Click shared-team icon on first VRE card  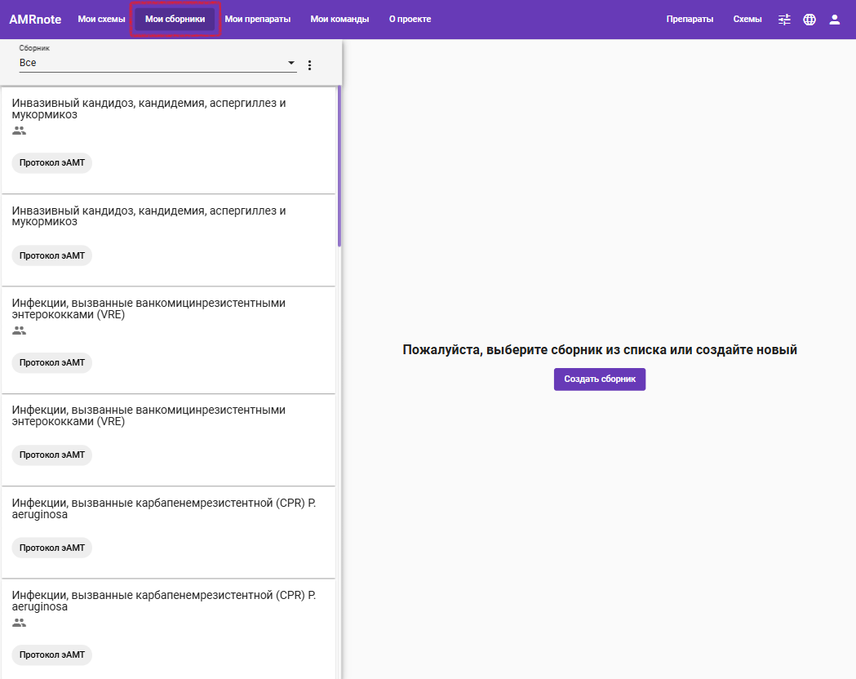pos(19,331)
